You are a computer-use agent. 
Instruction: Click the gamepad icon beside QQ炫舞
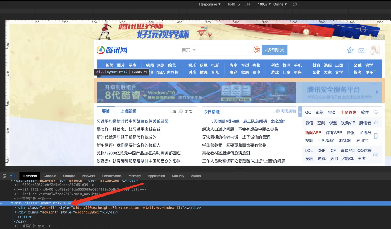[376, 154]
